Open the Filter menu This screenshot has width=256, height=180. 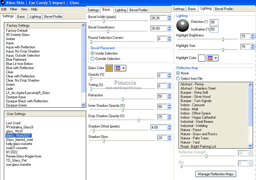(14, 9)
